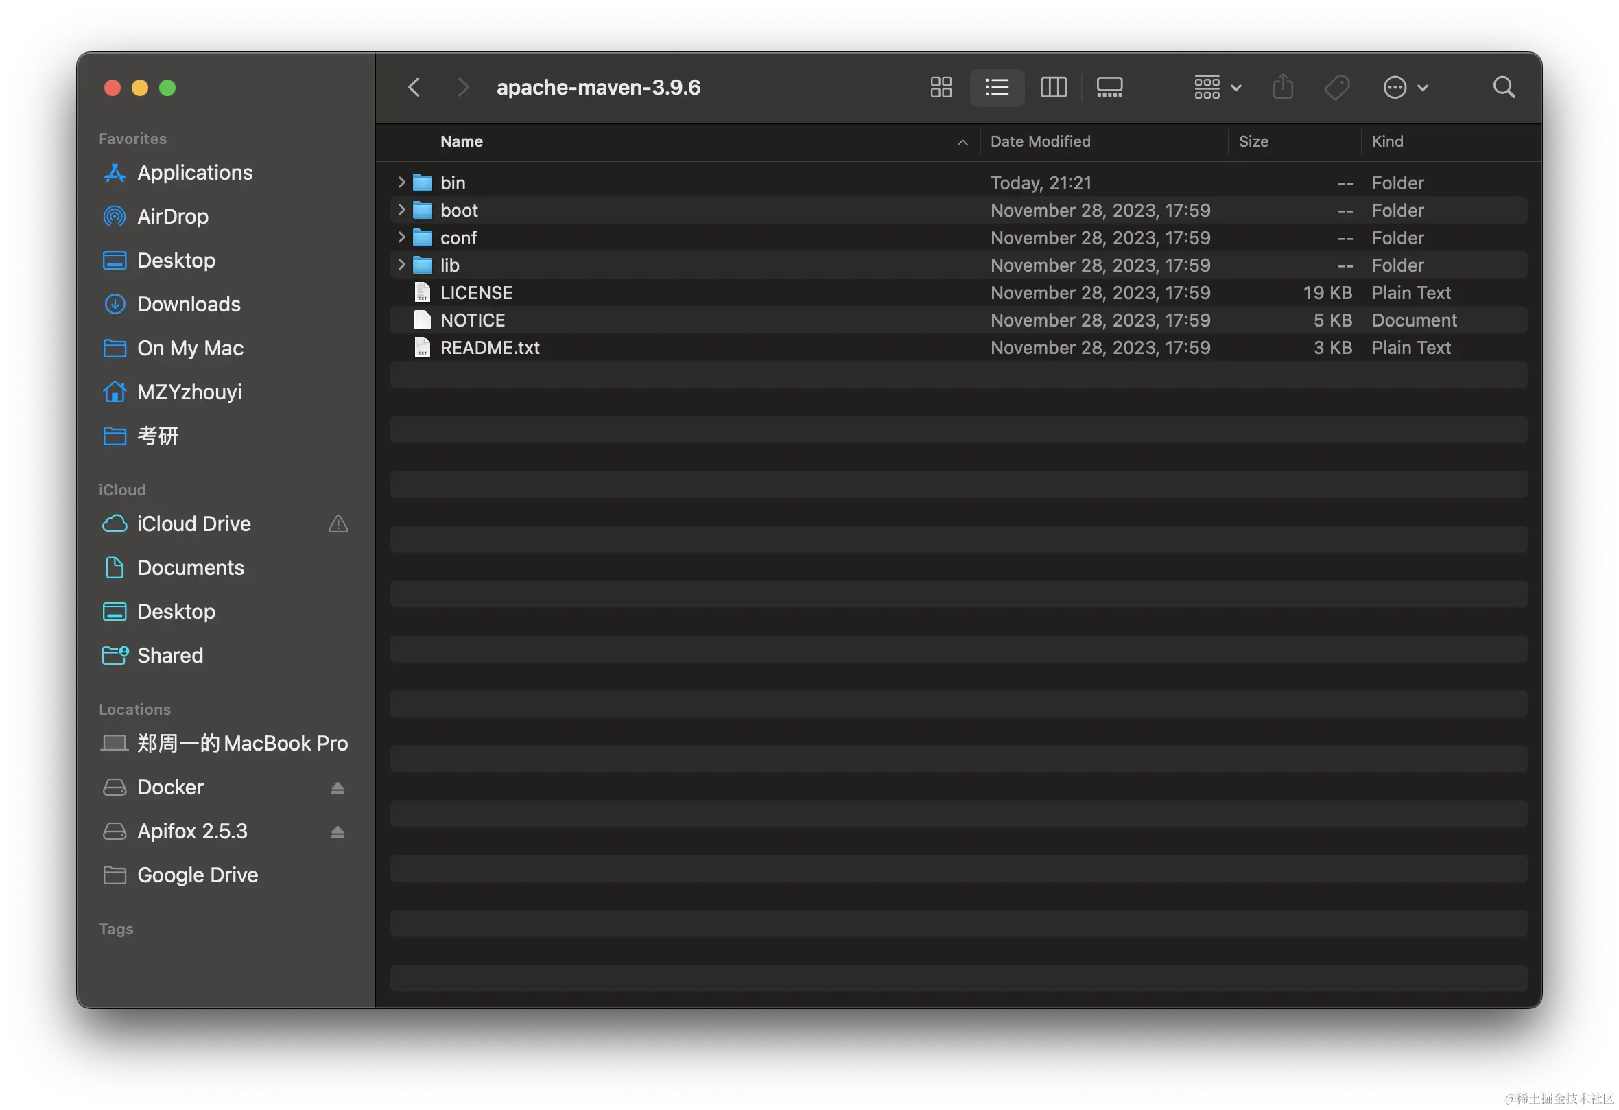The image size is (1619, 1110).
Task: Click the Share toolbar icon
Action: 1283,88
